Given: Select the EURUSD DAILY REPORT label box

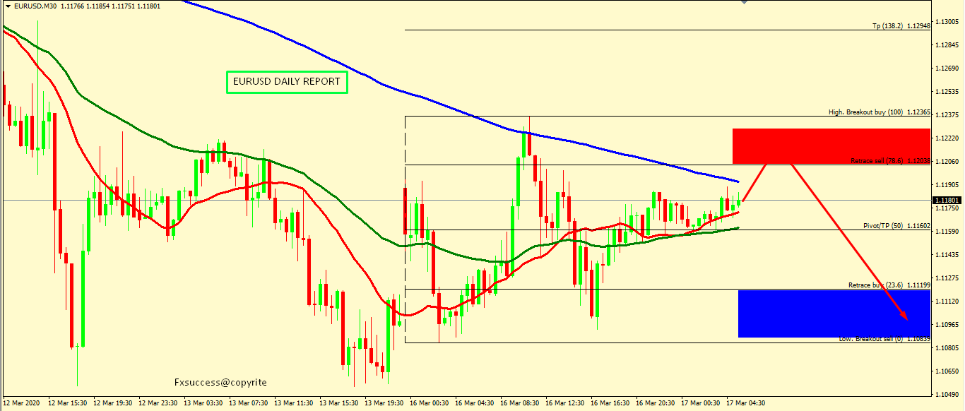Looking at the screenshot, I should tap(287, 82).
